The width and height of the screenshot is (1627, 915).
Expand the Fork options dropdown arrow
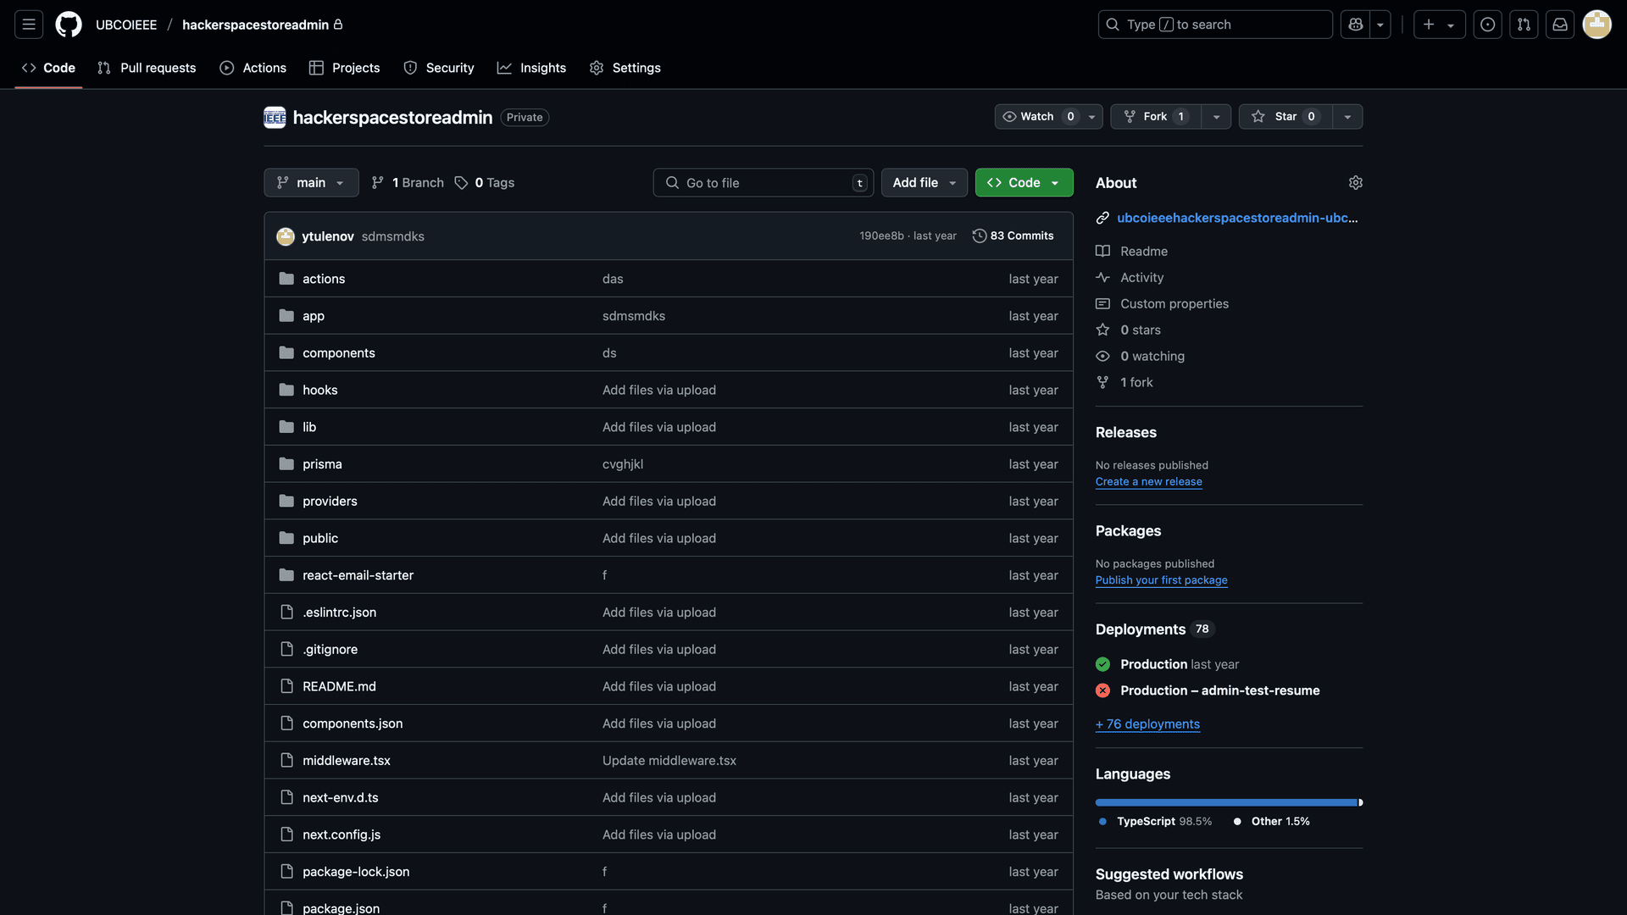[x=1216, y=117]
